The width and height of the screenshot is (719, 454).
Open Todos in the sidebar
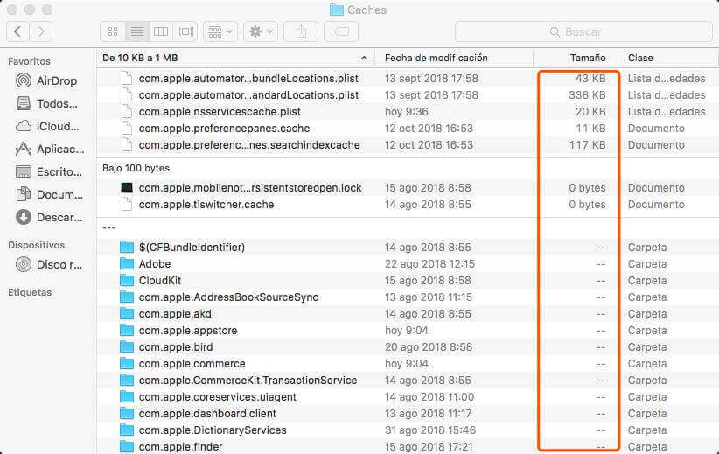(x=45, y=103)
